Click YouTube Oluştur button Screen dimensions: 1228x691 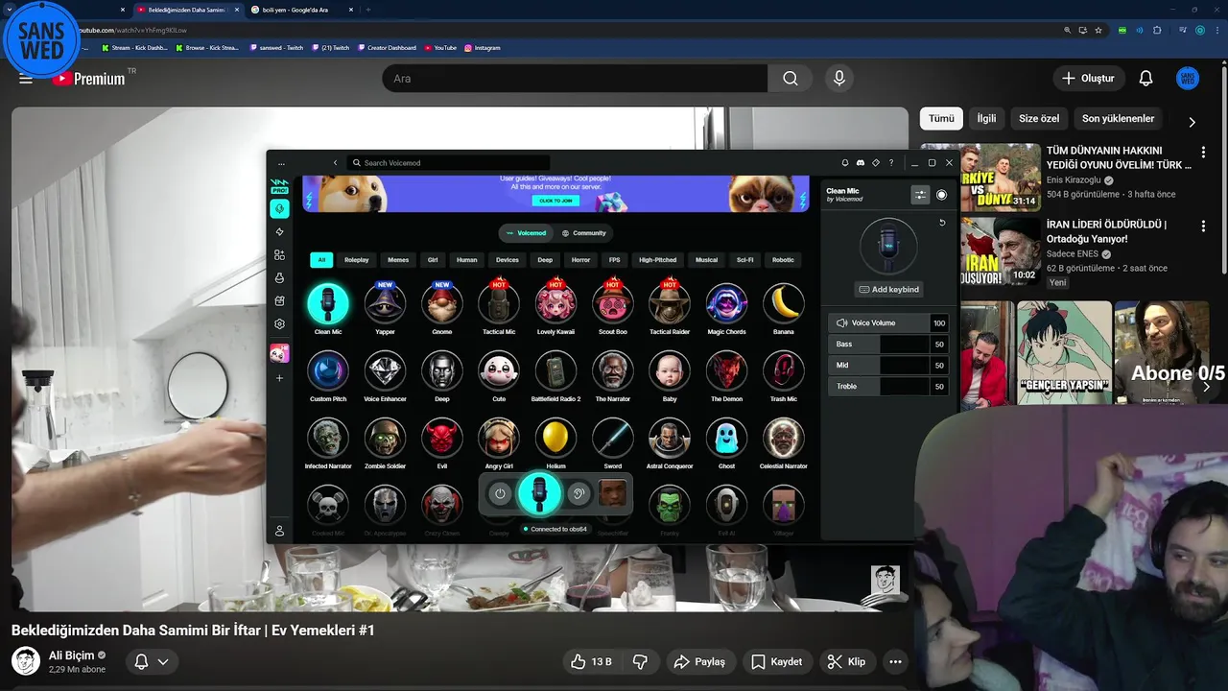point(1088,78)
